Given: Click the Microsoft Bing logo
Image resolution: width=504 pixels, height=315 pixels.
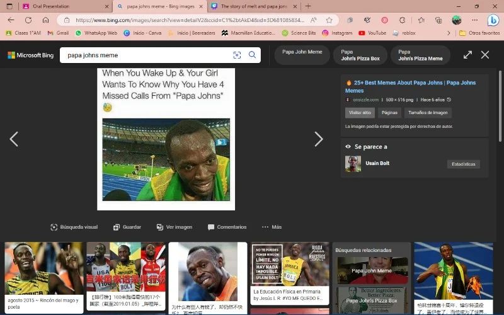Looking at the screenshot, I should (x=30, y=55).
